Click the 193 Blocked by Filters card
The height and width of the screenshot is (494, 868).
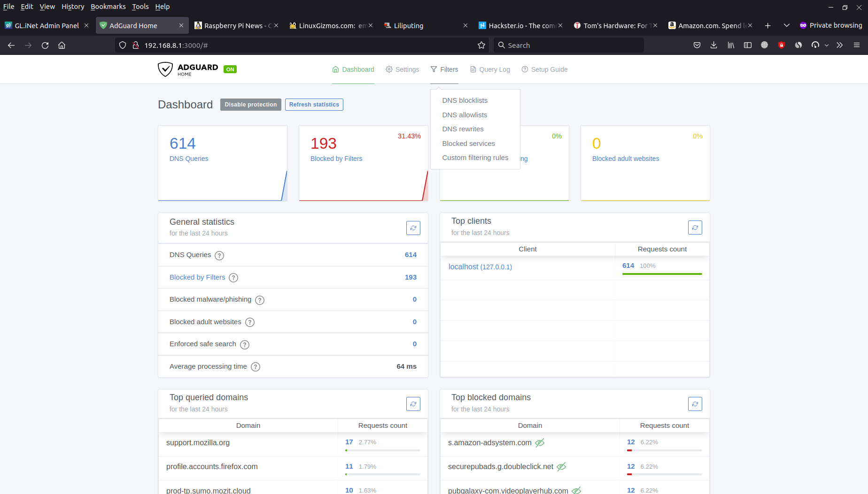pyautogui.click(x=364, y=163)
